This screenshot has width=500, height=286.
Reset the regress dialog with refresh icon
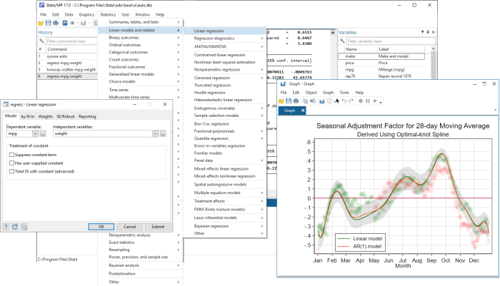click(15, 227)
